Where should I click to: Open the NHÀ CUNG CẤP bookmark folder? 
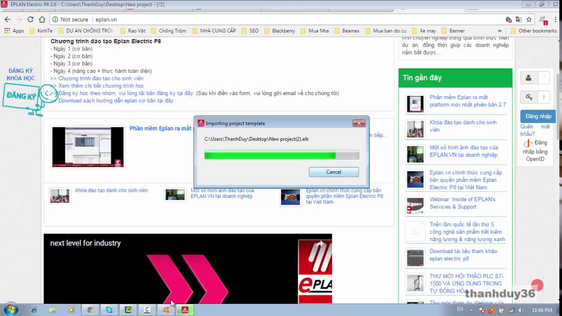[214, 31]
